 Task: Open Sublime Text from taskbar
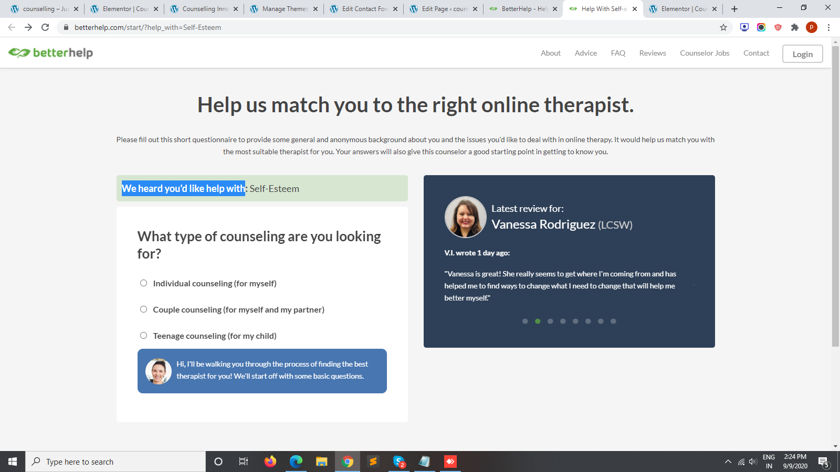[x=373, y=462]
